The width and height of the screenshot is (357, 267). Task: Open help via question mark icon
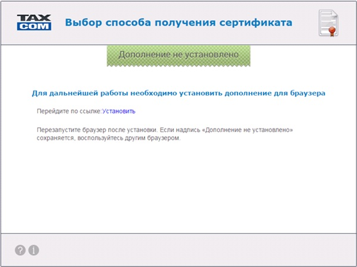pos(20,250)
